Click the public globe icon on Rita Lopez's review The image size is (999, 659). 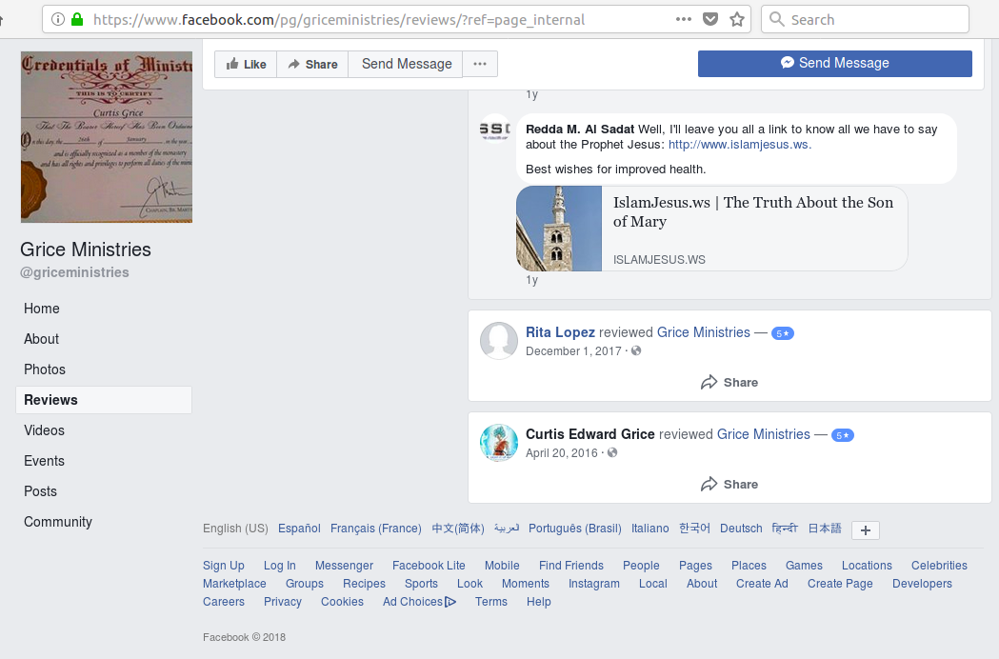[x=636, y=350]
